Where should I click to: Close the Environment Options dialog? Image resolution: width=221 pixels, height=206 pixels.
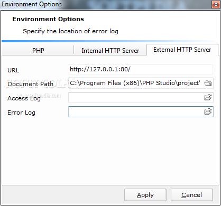pos(216,5)
